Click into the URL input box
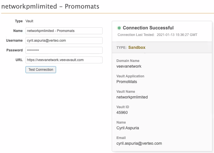Viewport: 214px width, 153px height. pyautogui.click(x=64, y=60)
